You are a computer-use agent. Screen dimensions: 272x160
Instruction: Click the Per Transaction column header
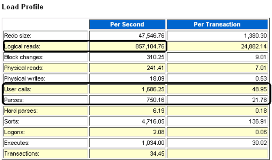click(x=217, y=24)
